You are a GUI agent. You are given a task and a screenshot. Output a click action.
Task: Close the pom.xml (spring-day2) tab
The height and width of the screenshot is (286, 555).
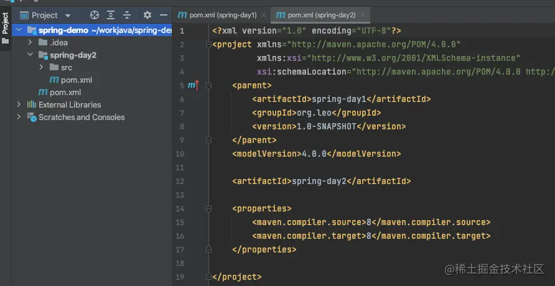(363, 15)
